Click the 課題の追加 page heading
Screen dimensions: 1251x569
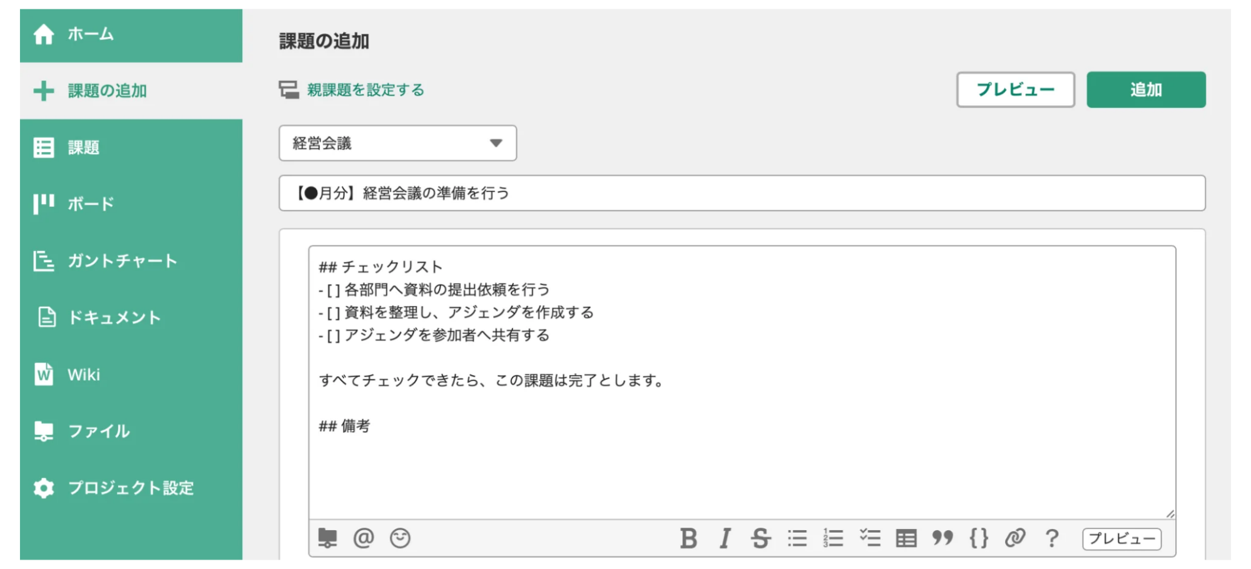(x=324, y=41)
